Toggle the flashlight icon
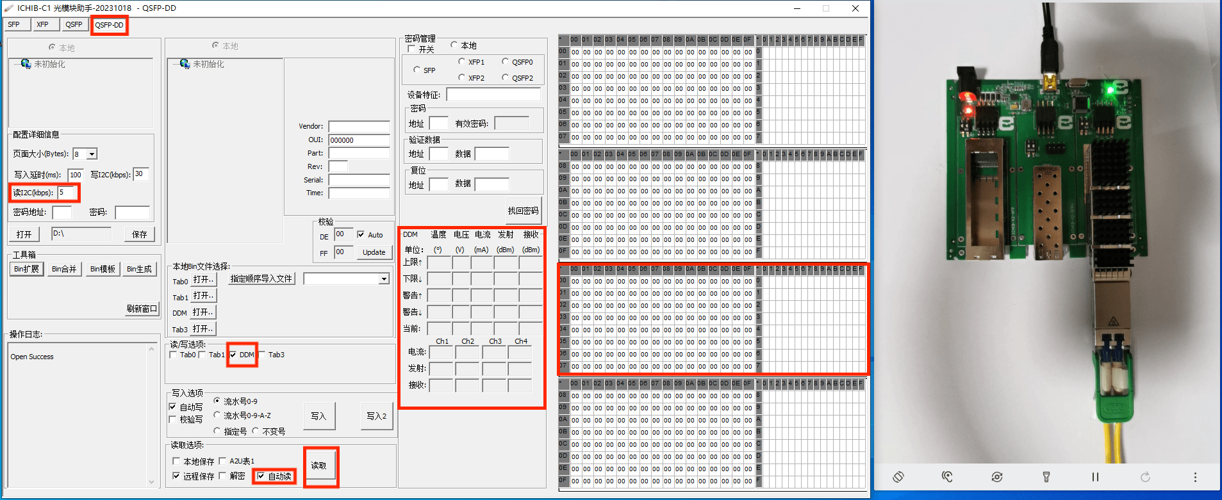 1046,477
